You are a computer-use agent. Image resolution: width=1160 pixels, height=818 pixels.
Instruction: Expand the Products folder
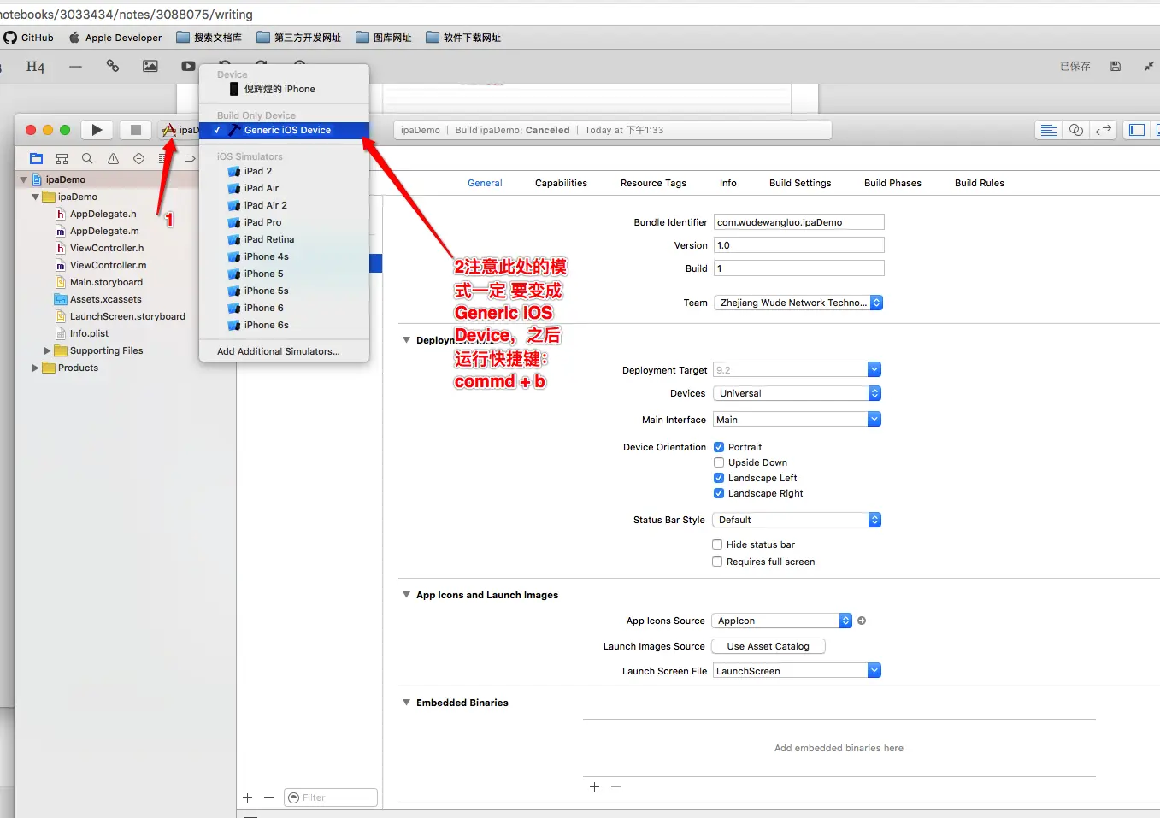click(x=36, y=368)
